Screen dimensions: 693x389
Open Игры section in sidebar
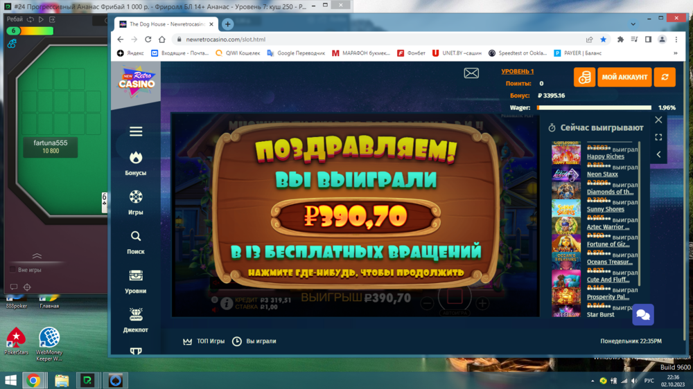pyautogui.click(x=136, y=197)
